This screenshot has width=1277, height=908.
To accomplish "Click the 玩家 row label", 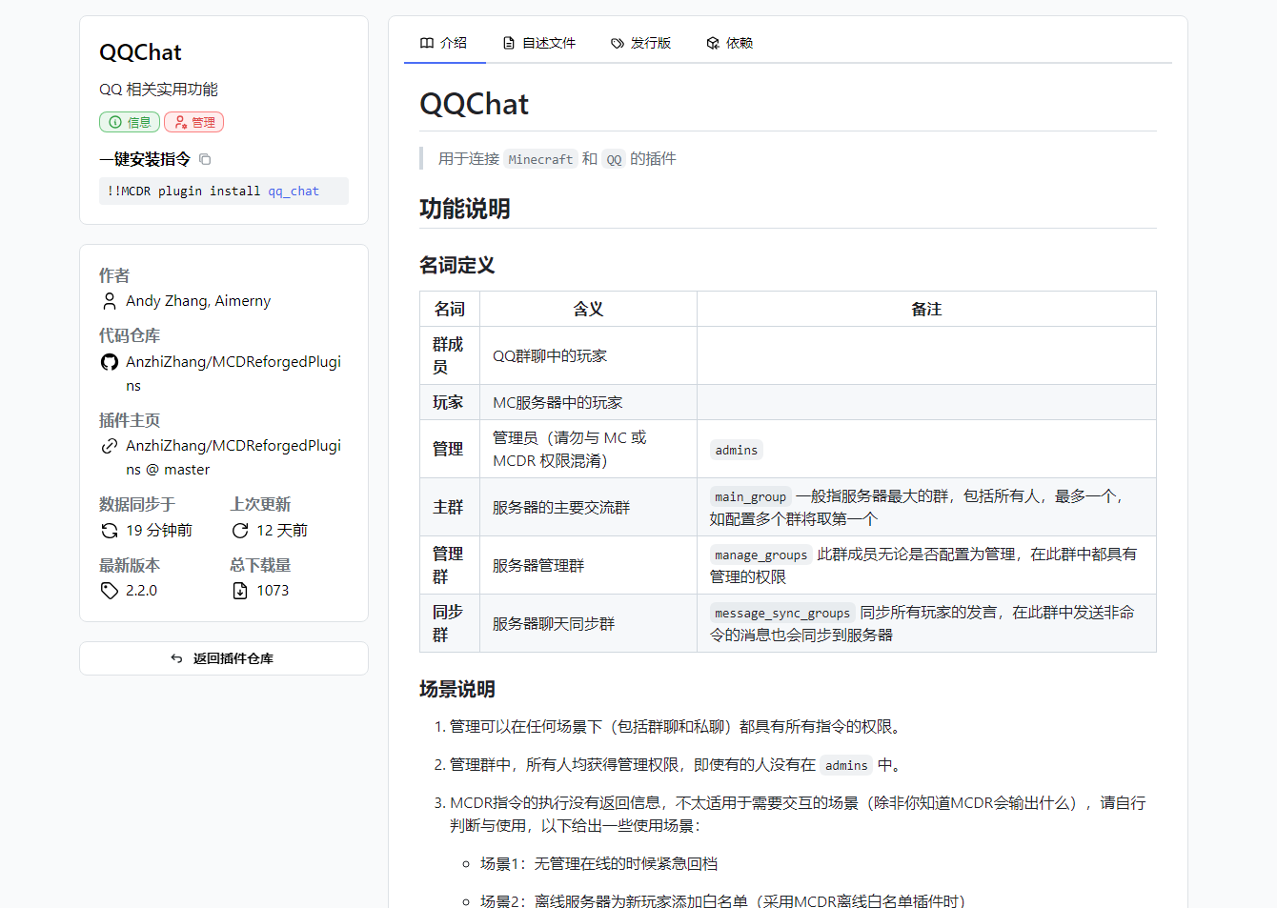I will [448, 402].
